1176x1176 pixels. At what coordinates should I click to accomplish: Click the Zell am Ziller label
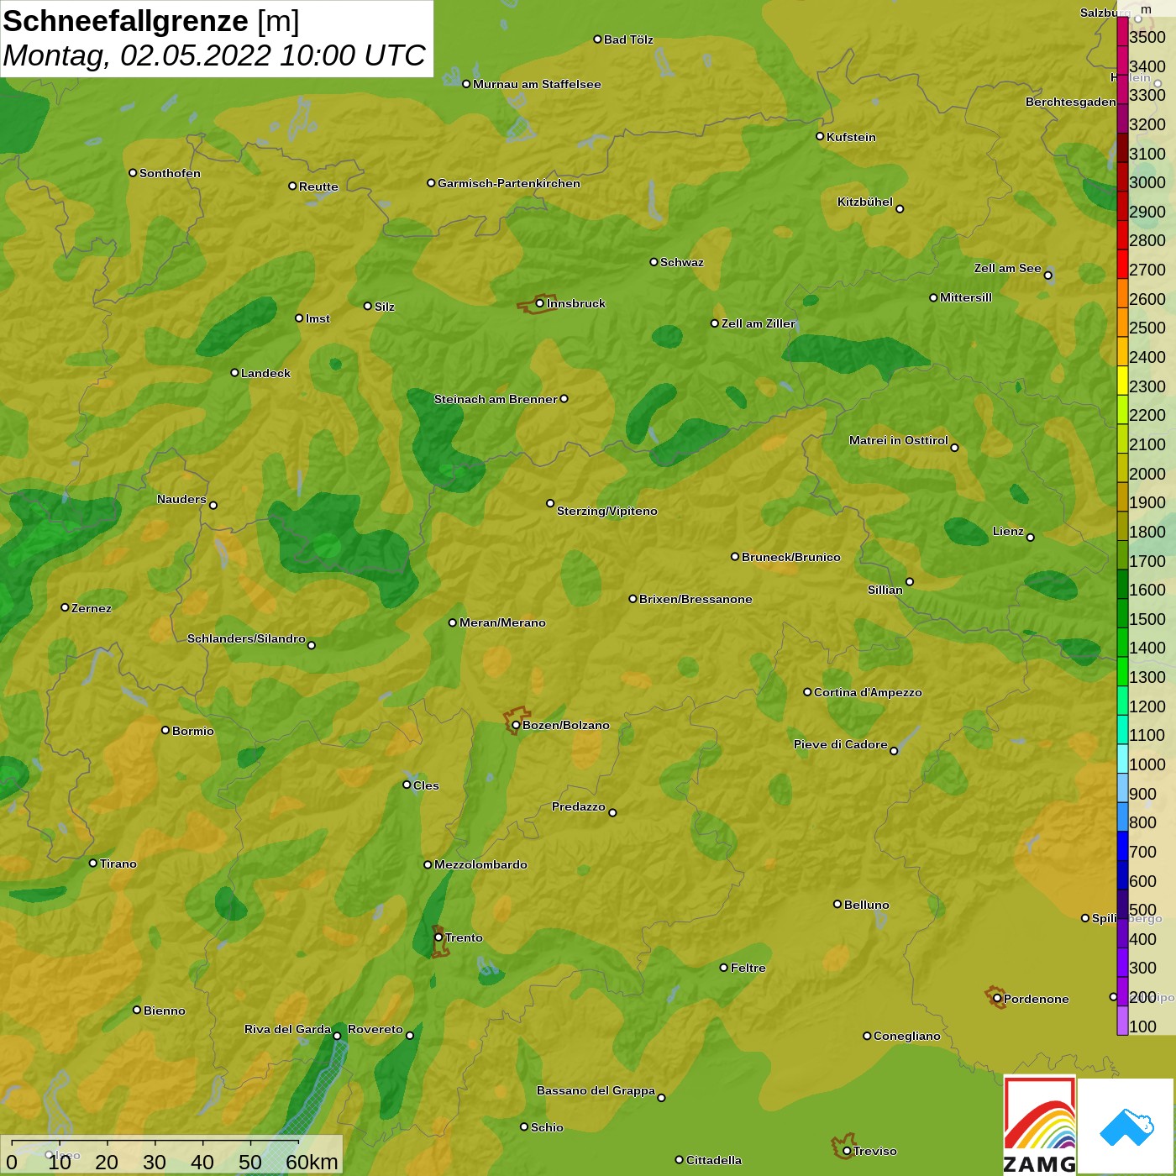(759, 323)
